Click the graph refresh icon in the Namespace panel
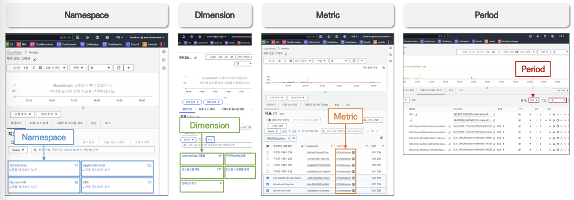 [118, 68]
